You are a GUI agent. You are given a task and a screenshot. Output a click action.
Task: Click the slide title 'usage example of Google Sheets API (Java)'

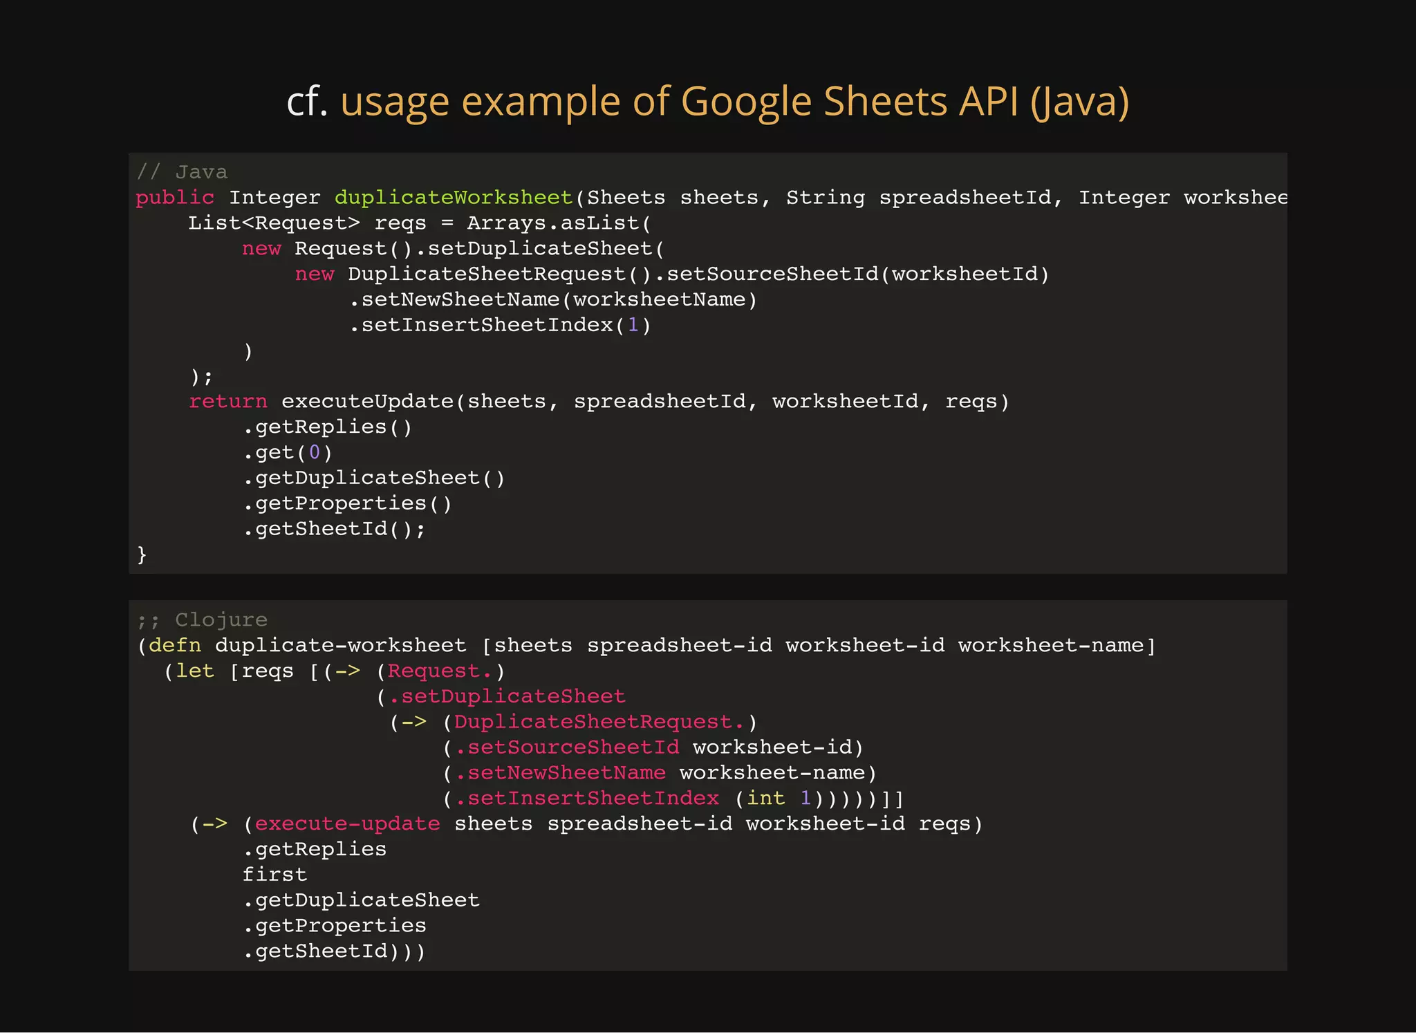(735, 102)
